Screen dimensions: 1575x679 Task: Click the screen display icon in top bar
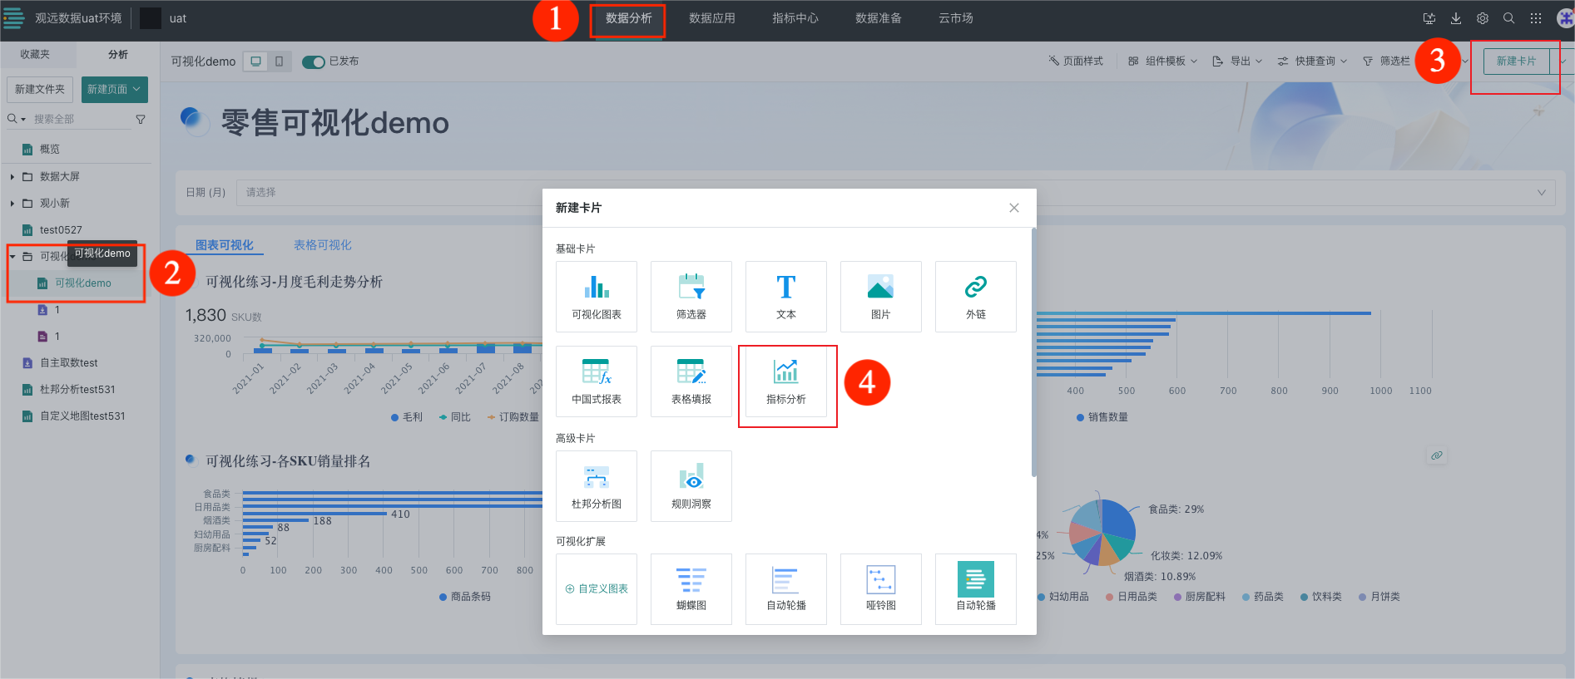click(1429, 18)
